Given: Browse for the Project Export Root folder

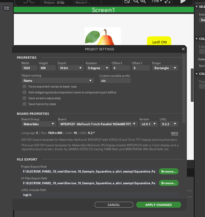Looking at the screenshot, I should 168,171.
